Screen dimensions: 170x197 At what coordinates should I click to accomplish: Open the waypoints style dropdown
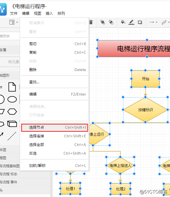[x=166, y=22]
